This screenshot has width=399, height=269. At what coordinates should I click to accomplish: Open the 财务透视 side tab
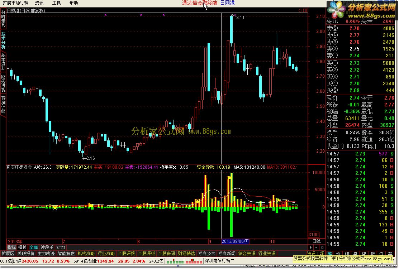3,83
